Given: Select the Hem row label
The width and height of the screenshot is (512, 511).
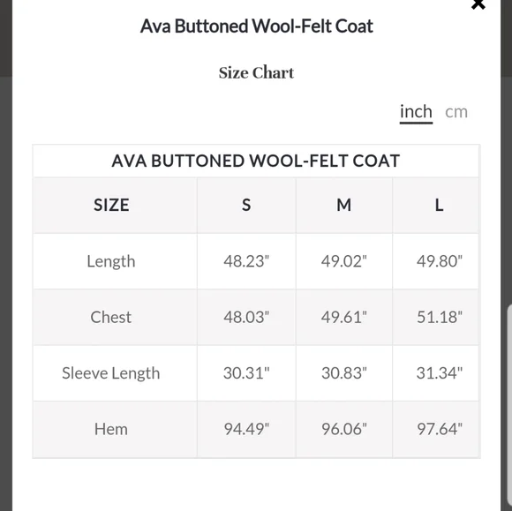Looking at the screenshot, I should (111, 429).
